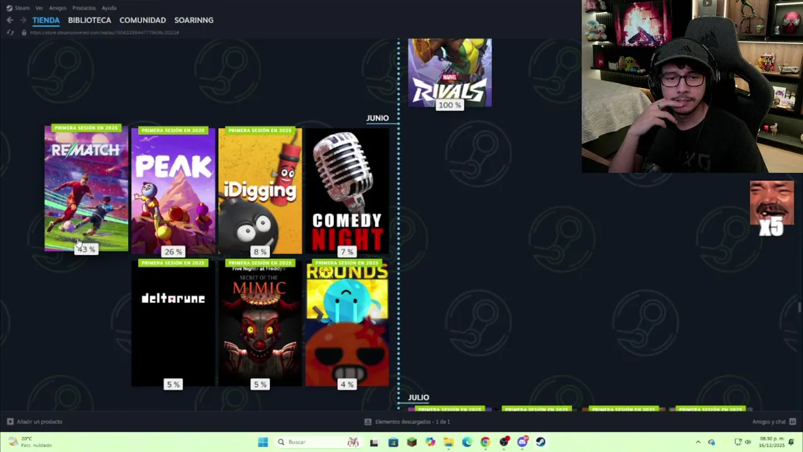This screenshot has height=452, width=803.
Task: Open the Productos menu
Action: (x=84, y=8)
